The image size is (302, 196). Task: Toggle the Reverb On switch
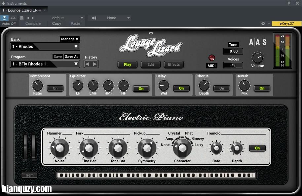[x=262, y=88]
